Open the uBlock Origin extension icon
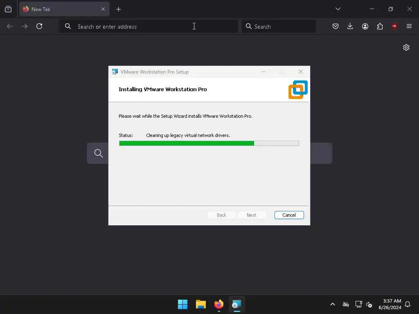 point(394,26)
